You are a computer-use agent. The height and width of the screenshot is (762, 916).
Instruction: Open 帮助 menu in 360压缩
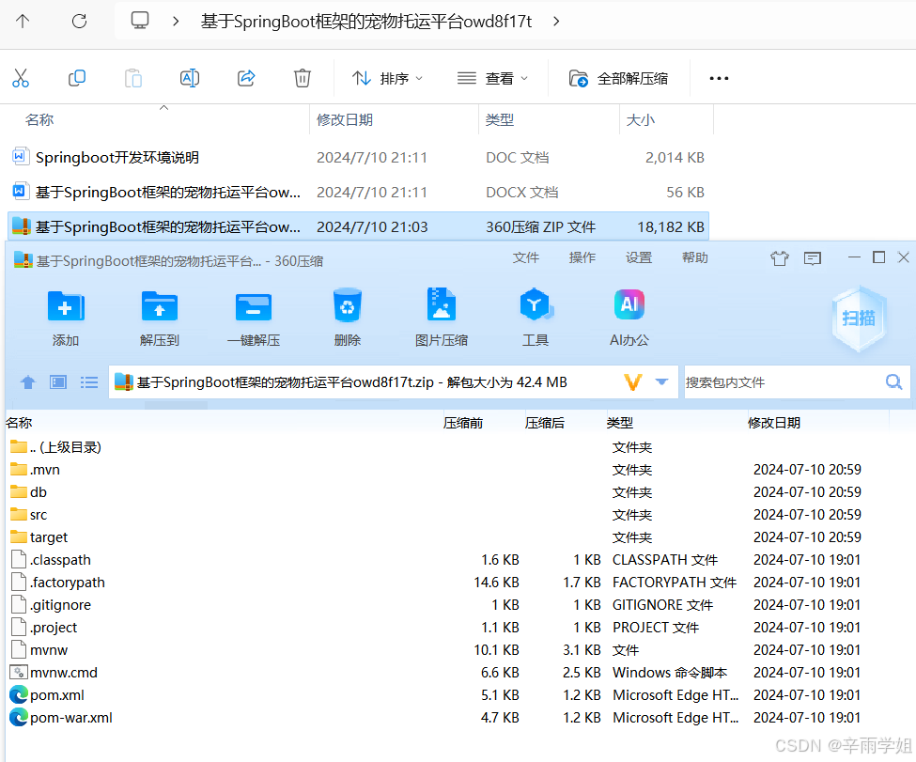click(x=695, y=257)
